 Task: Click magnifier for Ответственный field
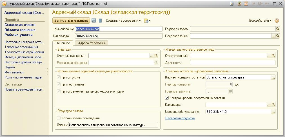pyautogui.click(x=273, y=56)
